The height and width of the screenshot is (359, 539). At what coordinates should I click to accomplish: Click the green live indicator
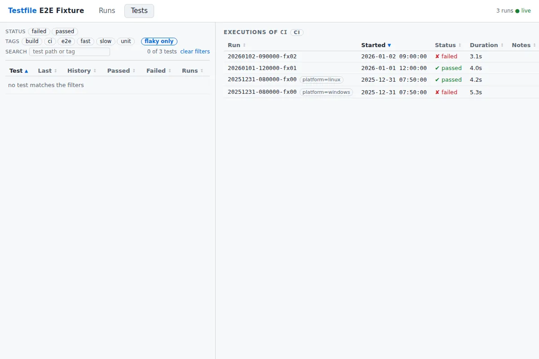click(x=523, y=11)
